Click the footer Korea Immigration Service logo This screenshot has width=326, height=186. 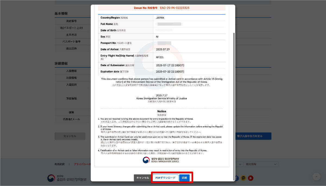(x=67, y=178)
